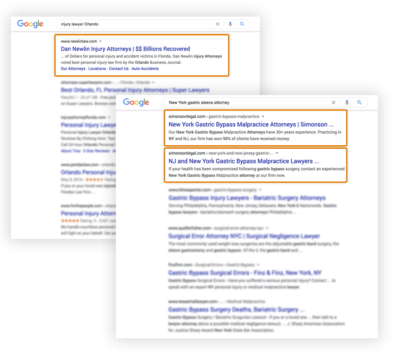Image resolution: width=404 pixels, height=363 pixels.
Task: Expand the dropdown arrow beside www.newlinlaw.com
Action: coord(101,41)
